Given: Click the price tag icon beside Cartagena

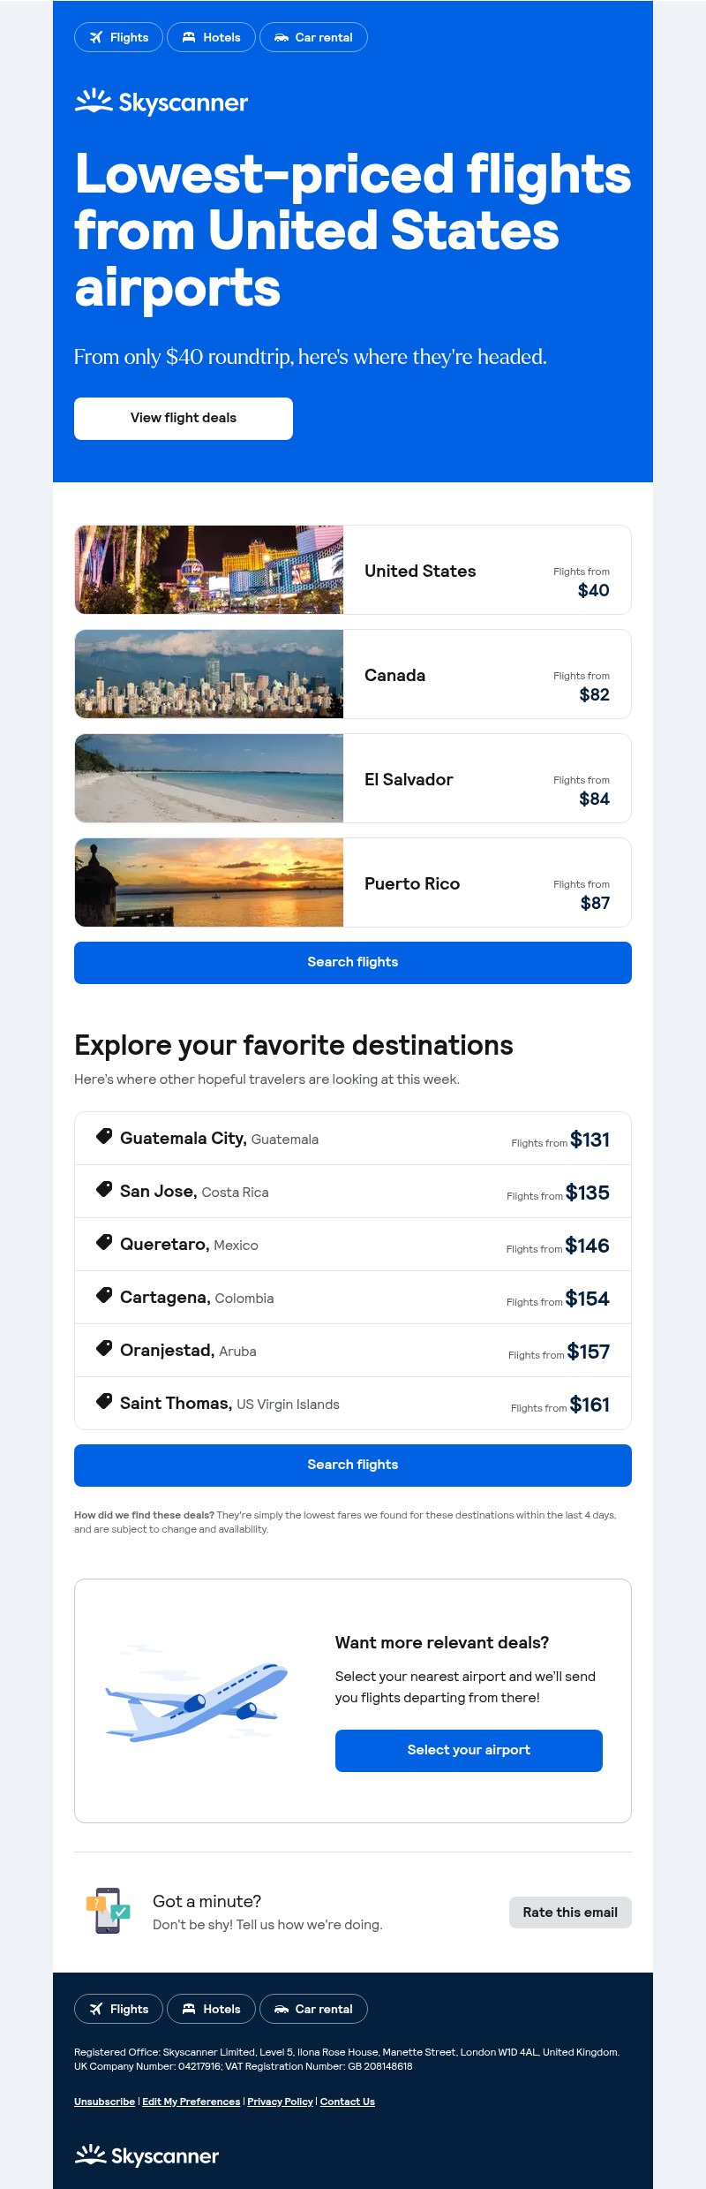Looking at the screenshot, I should 103,1296.
